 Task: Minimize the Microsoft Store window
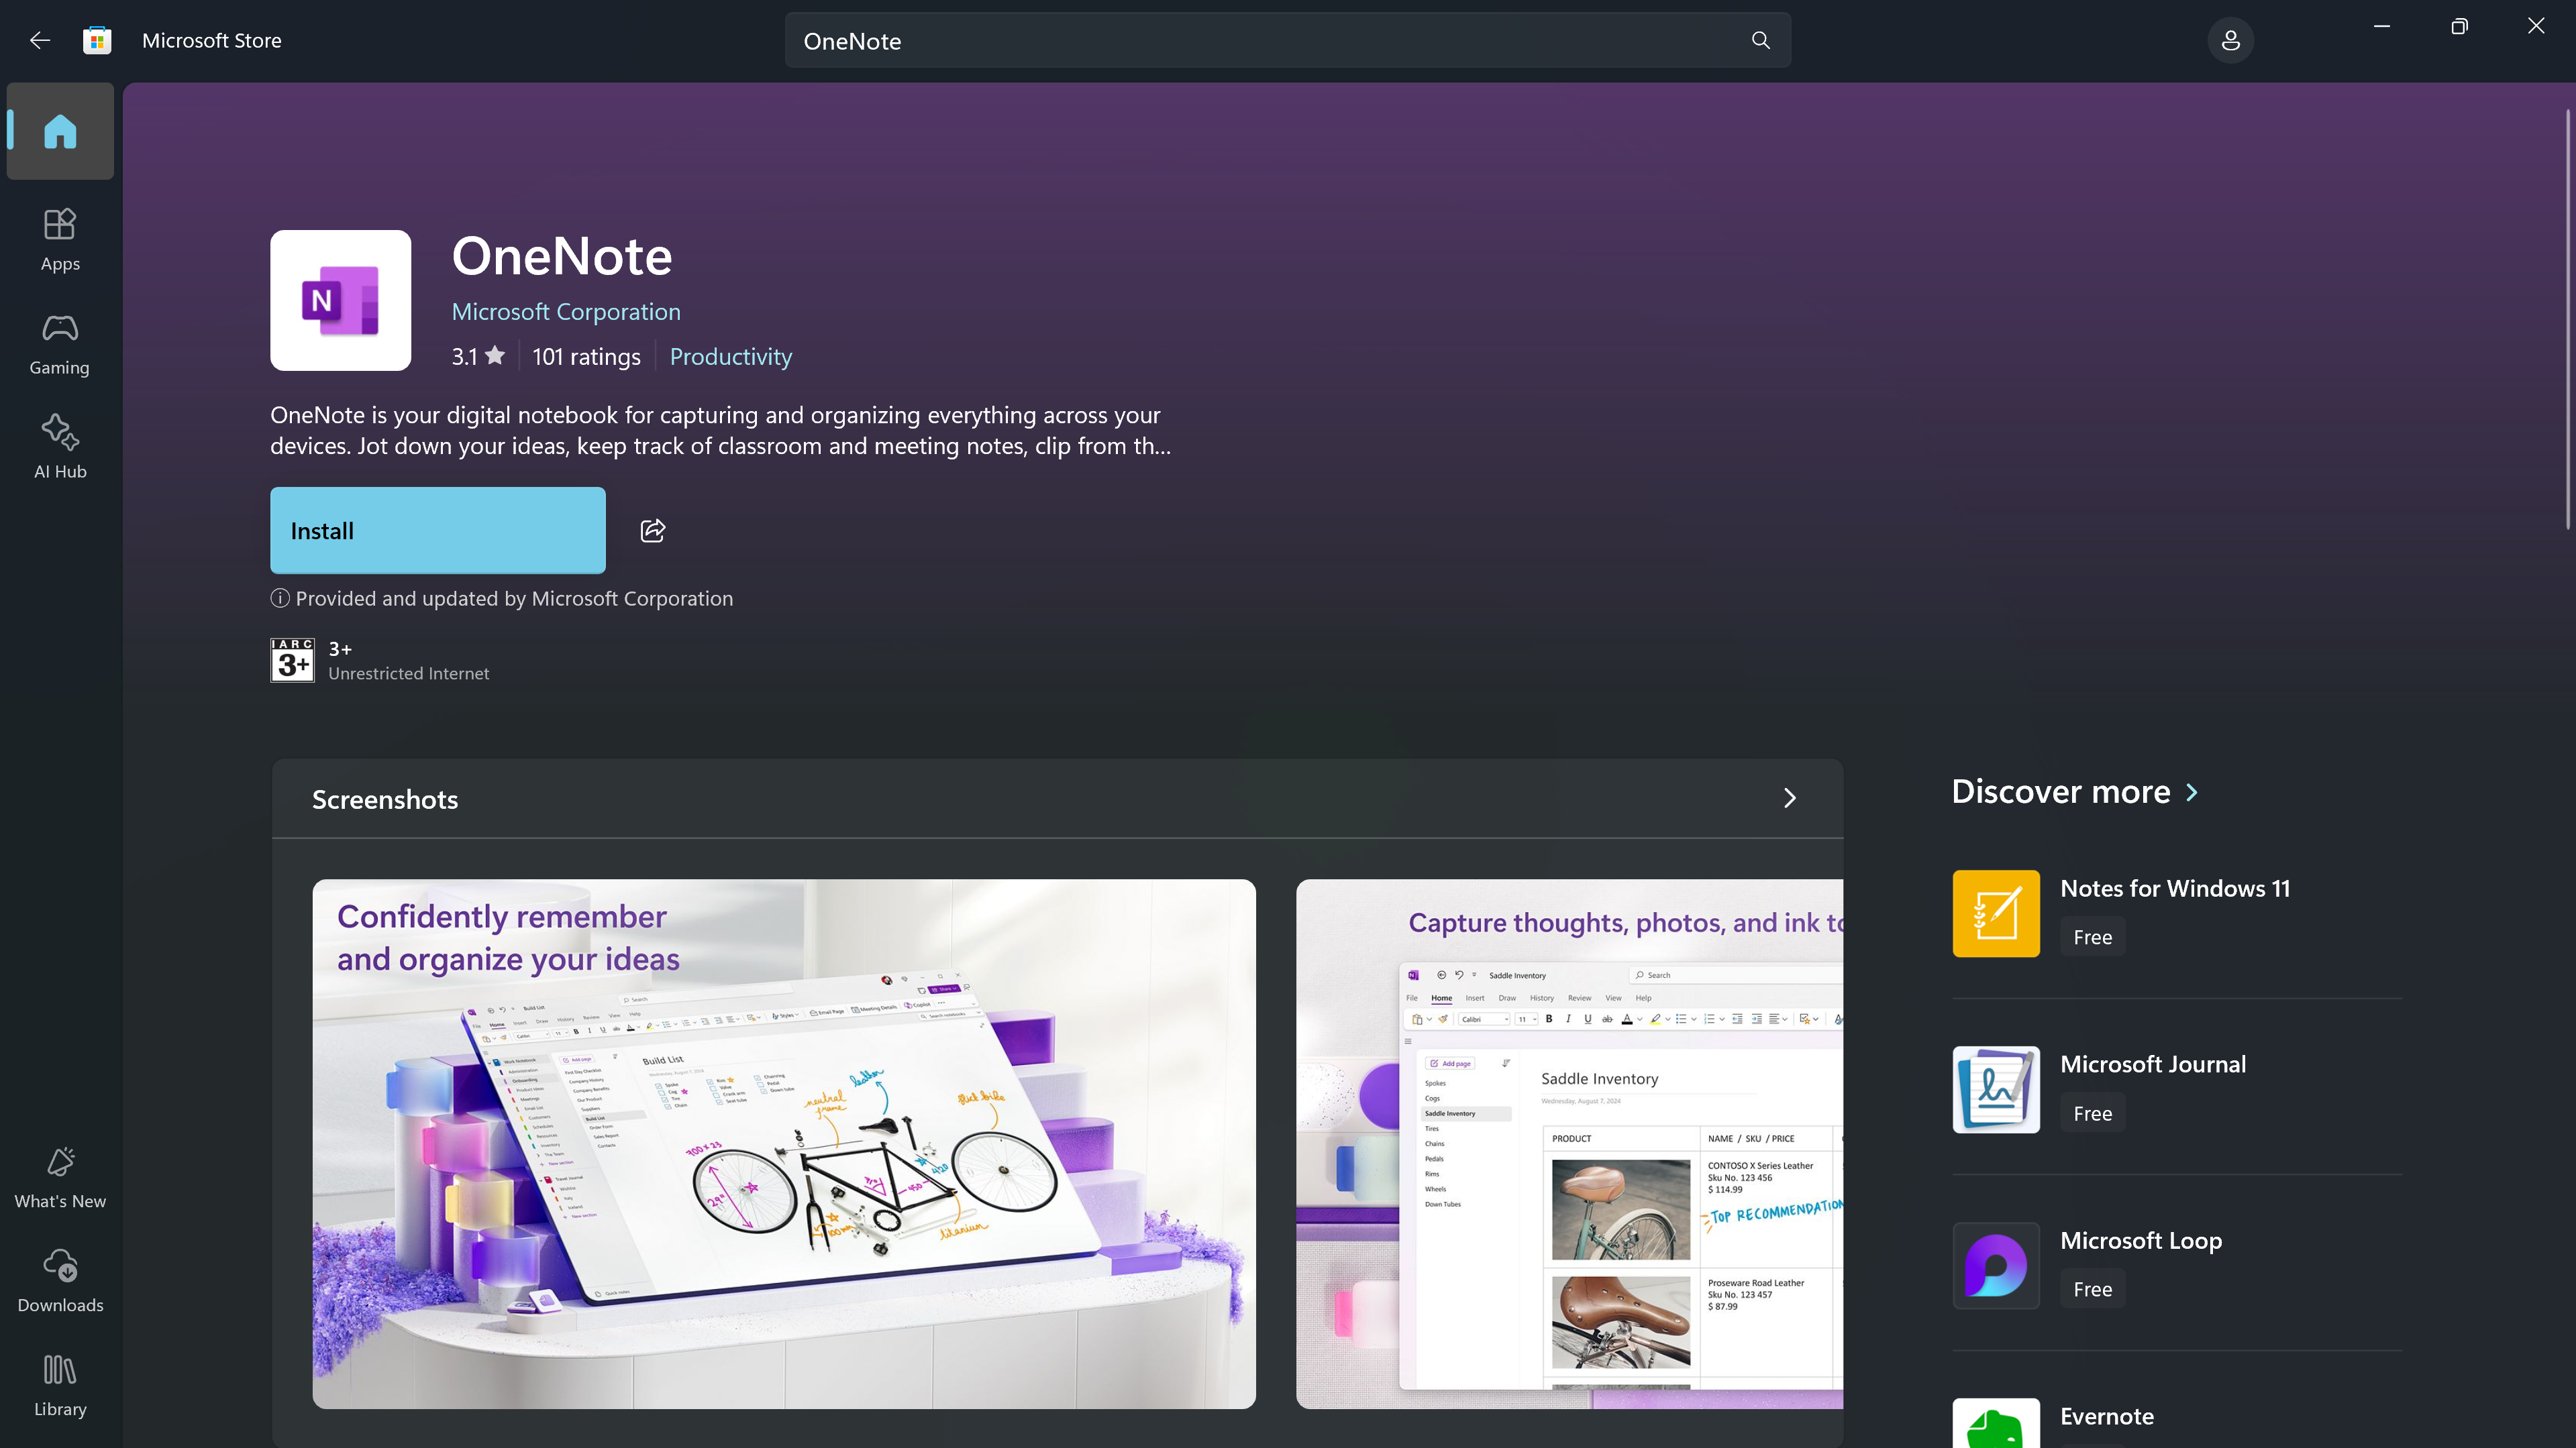pos(2382,27)
